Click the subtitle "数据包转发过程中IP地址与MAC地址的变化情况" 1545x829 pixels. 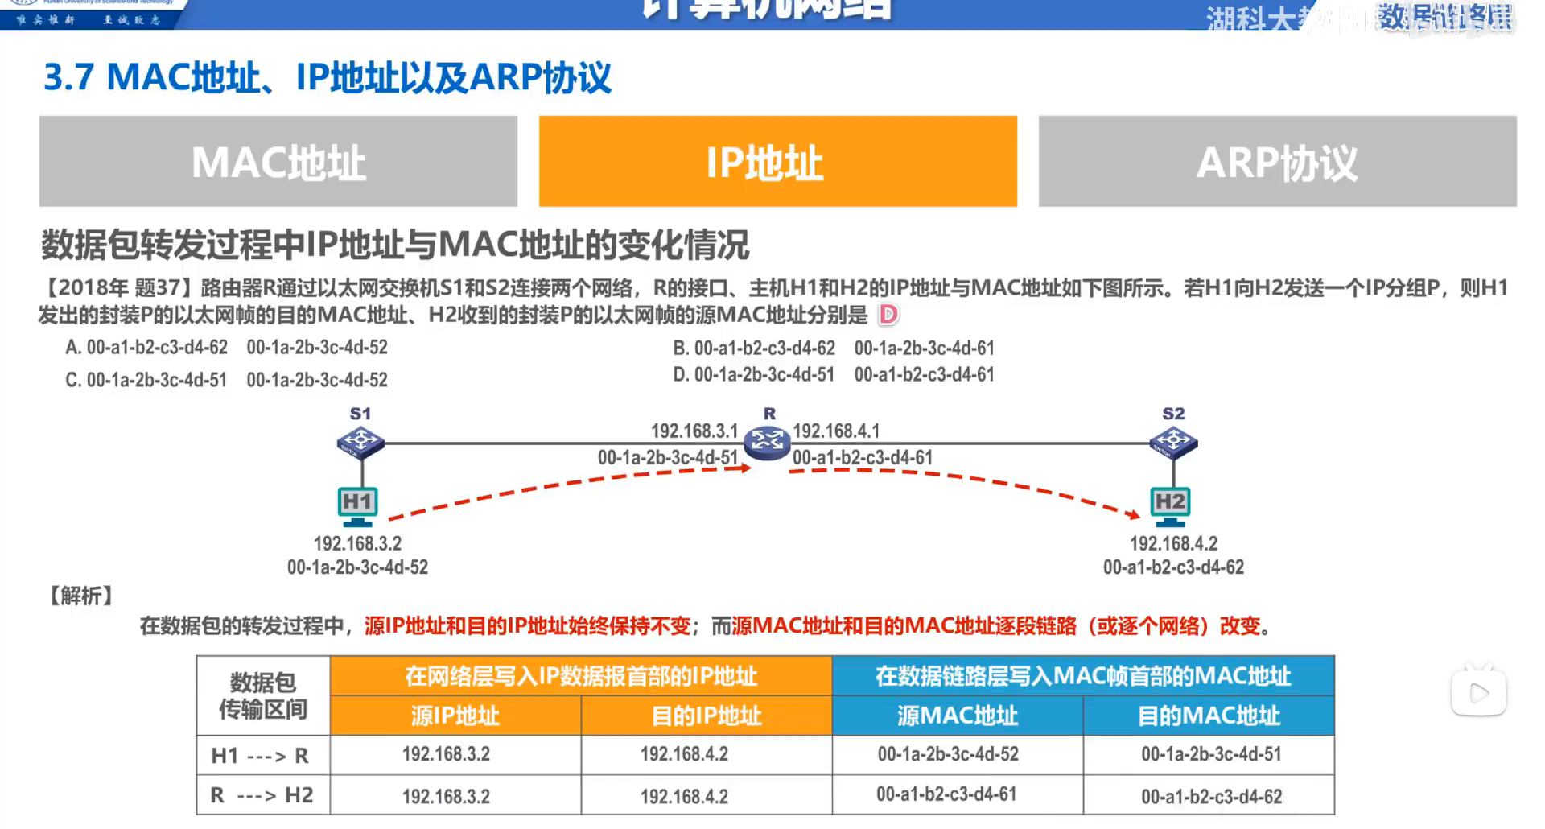pos(395,245)
